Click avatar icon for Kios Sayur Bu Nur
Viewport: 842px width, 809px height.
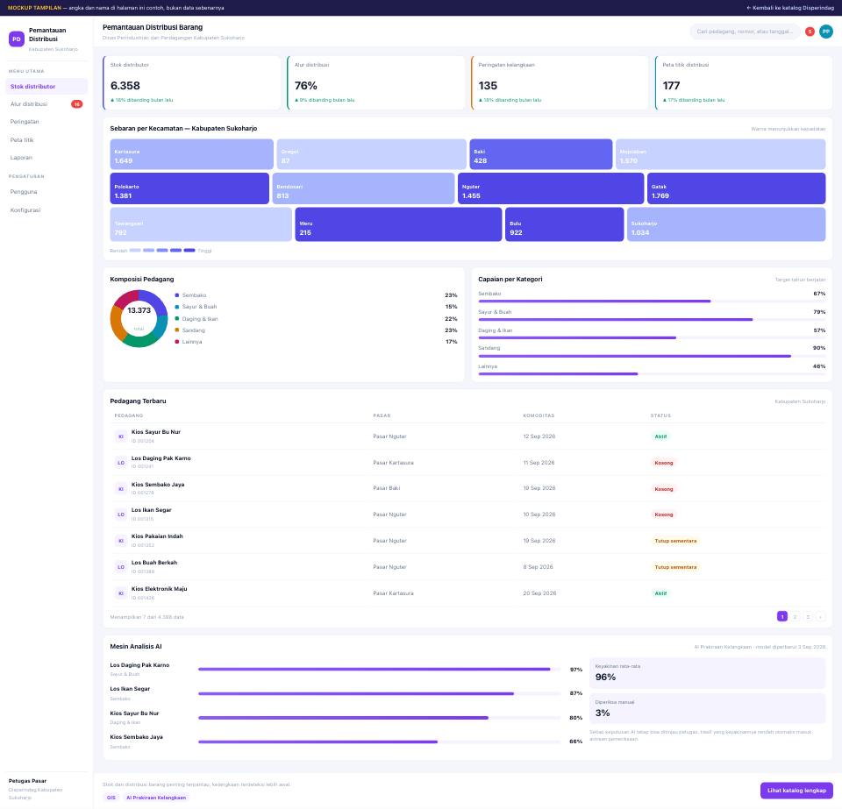click(121, 436)
